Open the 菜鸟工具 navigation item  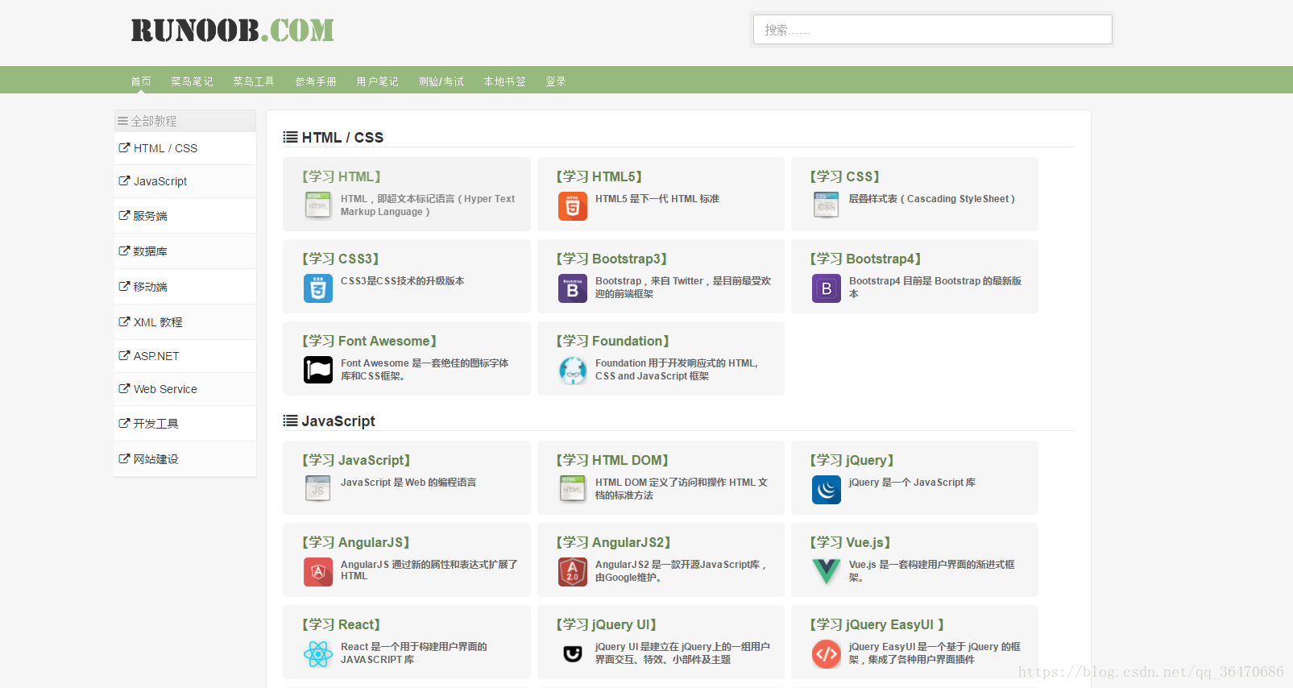tap(254, 81)
